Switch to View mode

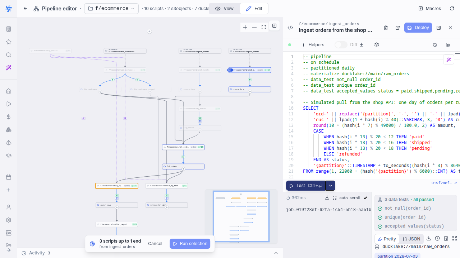[x=224, y=9]
